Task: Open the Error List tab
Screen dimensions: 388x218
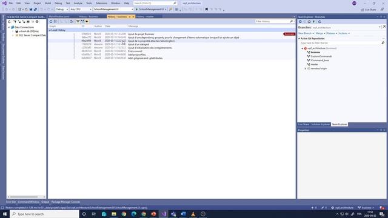Action: pyautogui.click(x=11, y=202)
